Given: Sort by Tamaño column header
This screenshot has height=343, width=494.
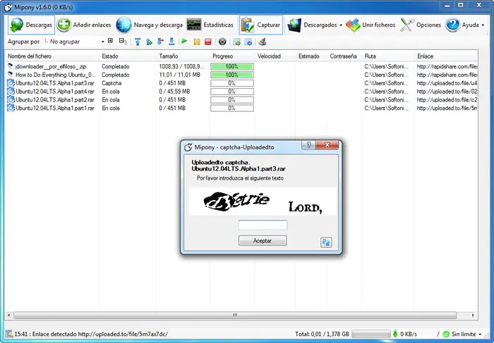Looking at the screenshot, I should (x=169, y=56).
